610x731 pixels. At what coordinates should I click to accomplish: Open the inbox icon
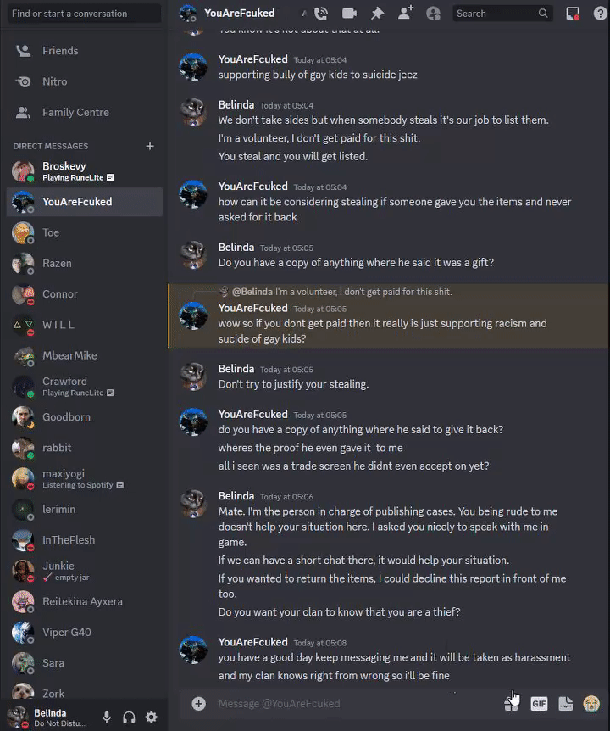click(x=573, y=14)
